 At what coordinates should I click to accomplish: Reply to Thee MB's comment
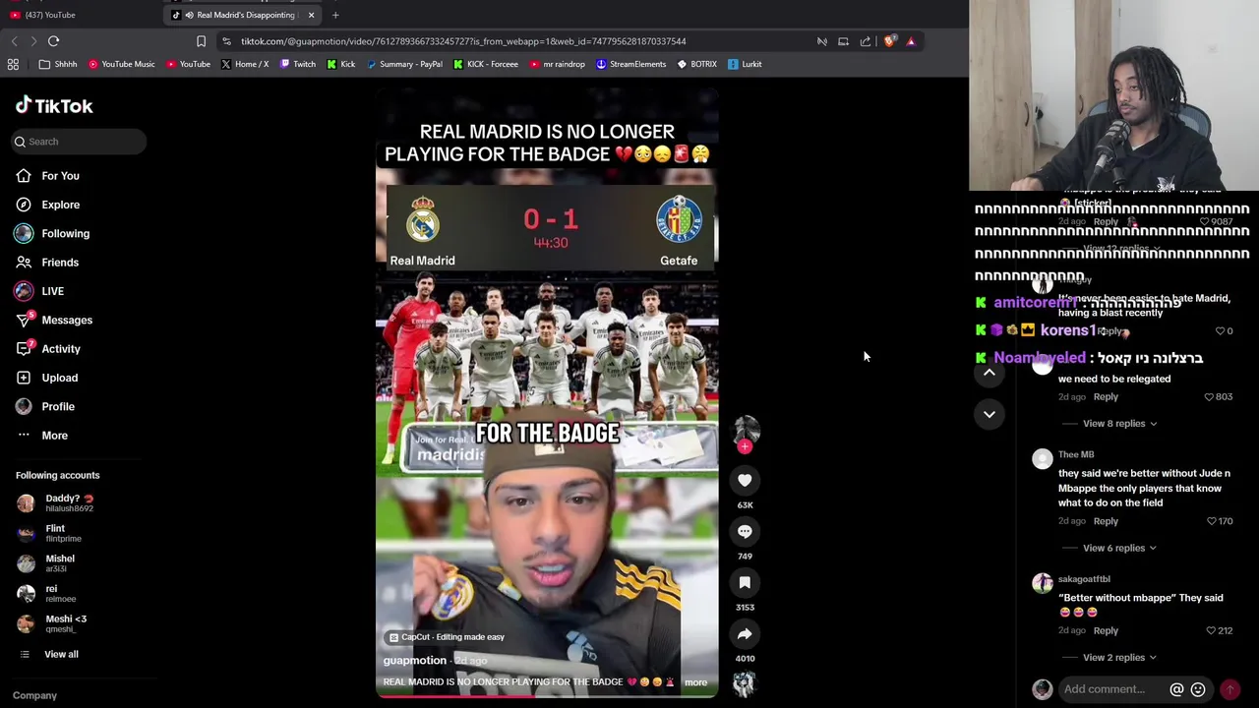click(1106, 521)
